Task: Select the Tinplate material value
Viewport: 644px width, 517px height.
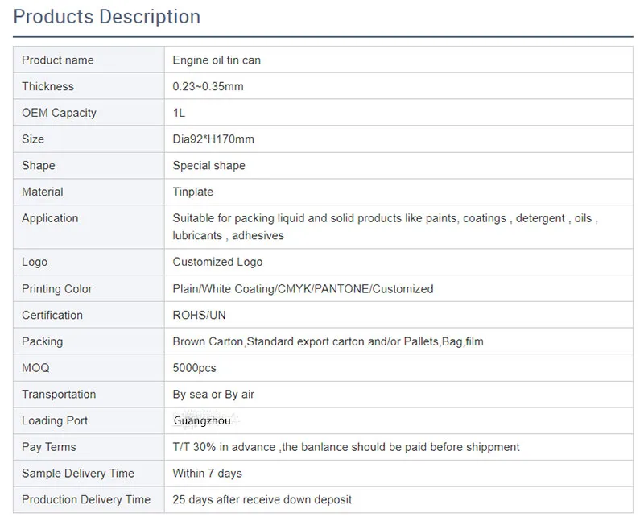Action: [x=193, y=192]
